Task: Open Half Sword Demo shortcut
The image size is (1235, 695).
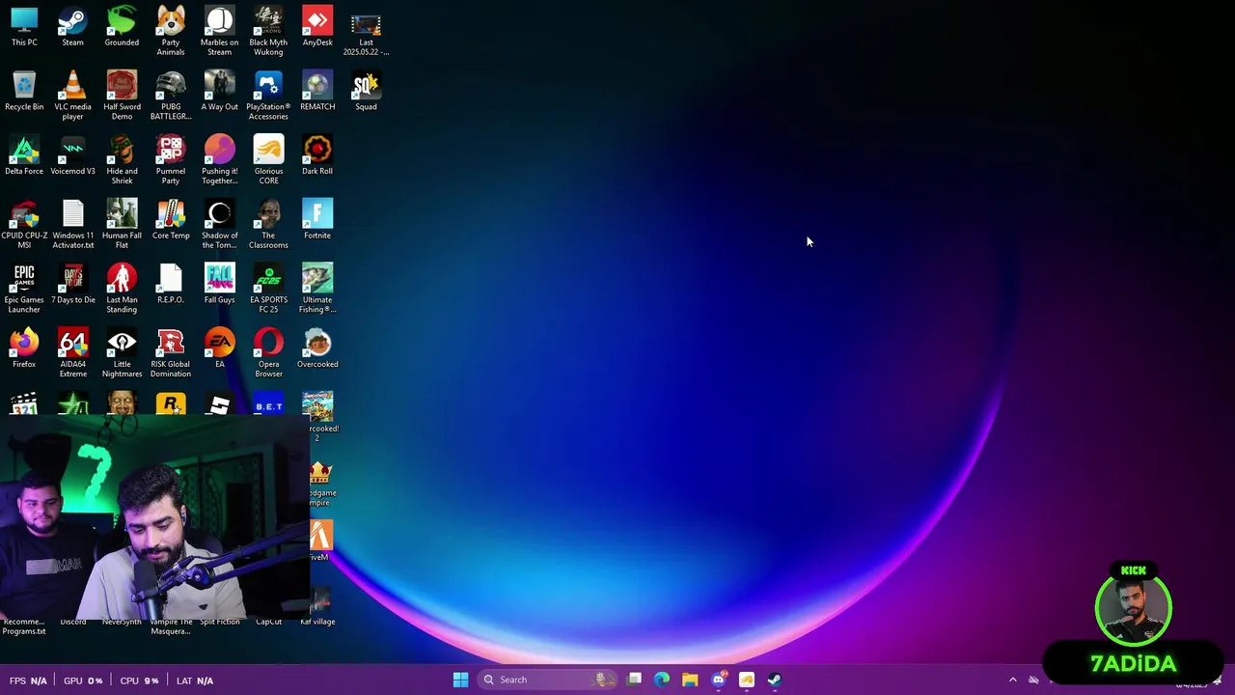Action: [x=122, y=96]
